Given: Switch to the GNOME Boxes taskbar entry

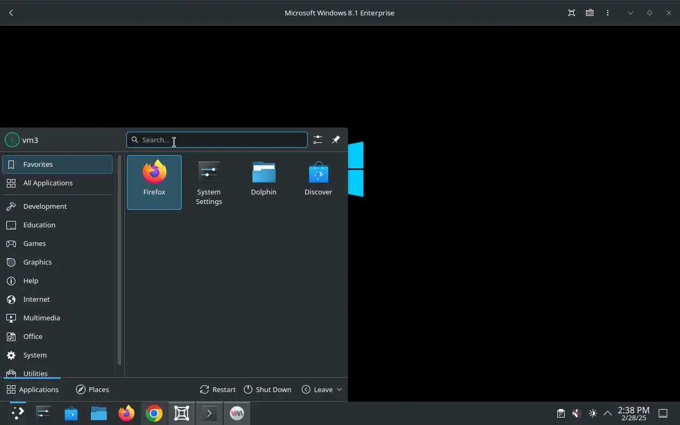Looking at the screenshot, I should 182,413.
